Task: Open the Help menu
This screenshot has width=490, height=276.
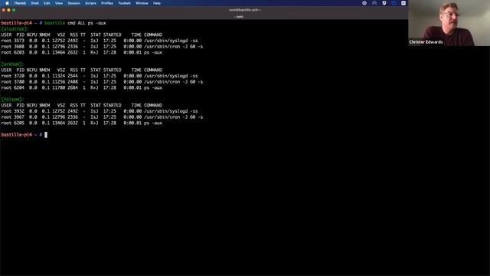Action: click(x=157, y=3)
